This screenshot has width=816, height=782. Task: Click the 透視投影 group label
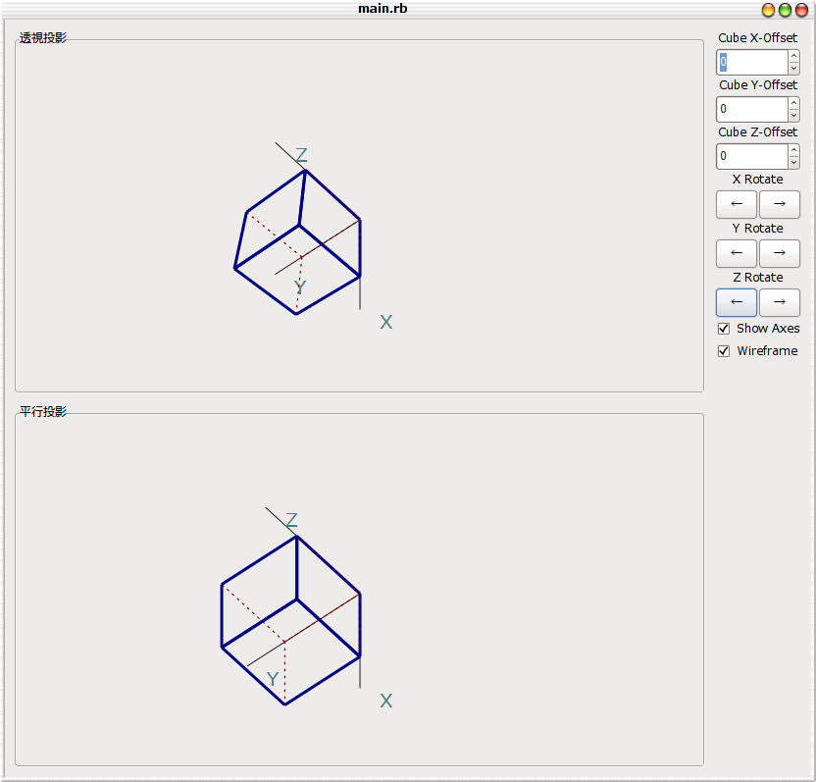(x=43, y=38)
